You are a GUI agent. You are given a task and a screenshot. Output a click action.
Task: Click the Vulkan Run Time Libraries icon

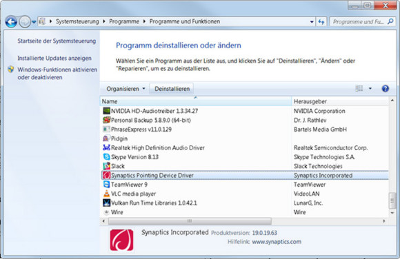pyautogui.click(x=106, y=203)
